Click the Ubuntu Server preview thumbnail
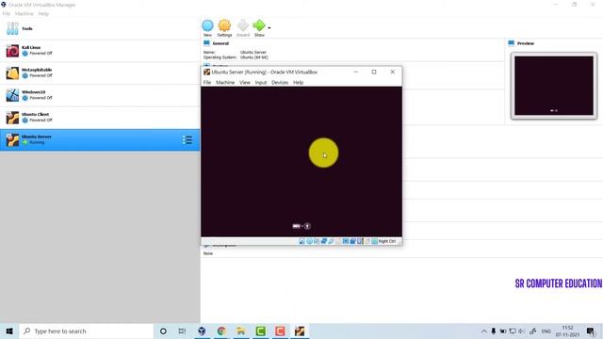603x339 pixels. (554, 86)
